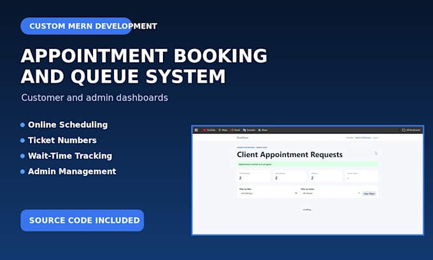The image size is (433, 260).
Task: Click the Filter by date input field
Action: pyautogui.click(x=269, y=193)
